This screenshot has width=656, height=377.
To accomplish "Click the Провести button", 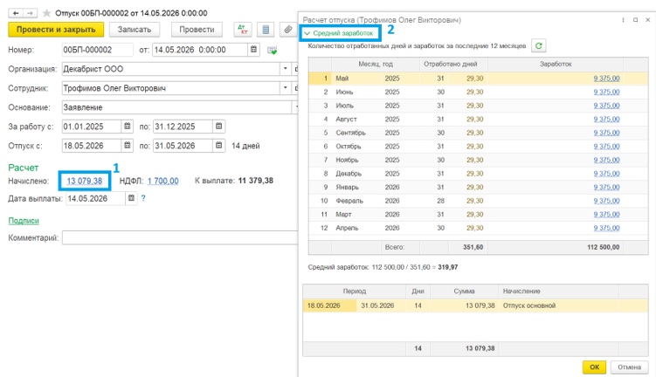I will click(197, 30).
